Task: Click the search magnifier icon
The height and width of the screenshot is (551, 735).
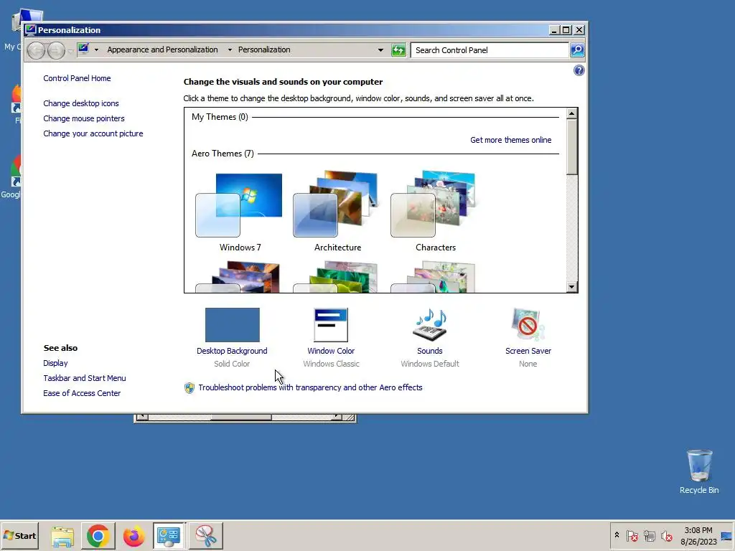Action: [x=577, y=50]
